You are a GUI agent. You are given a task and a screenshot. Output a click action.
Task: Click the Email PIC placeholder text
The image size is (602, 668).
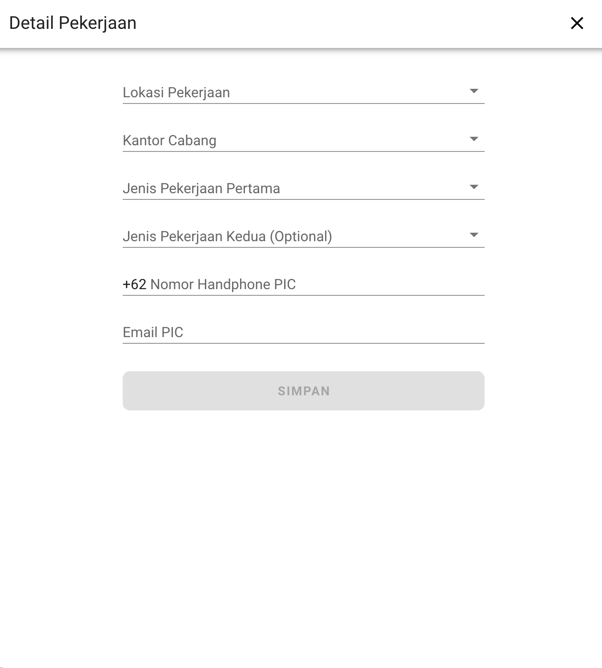click(x=153, y=332)
